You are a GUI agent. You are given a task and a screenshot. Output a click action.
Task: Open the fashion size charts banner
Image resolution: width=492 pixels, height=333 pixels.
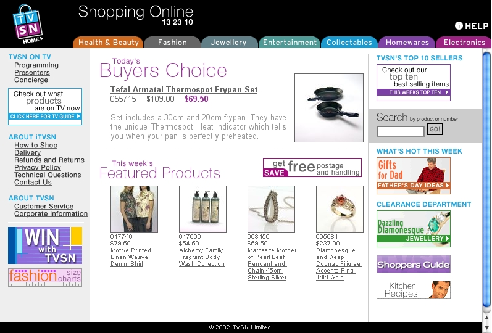(45, 277)
